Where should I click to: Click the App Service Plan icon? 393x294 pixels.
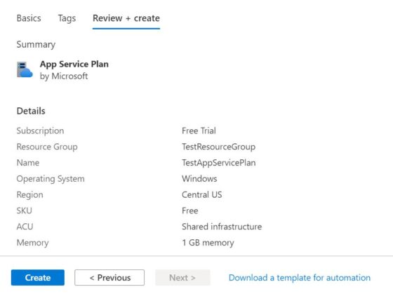pyautogui.click(x=25, y=69)
